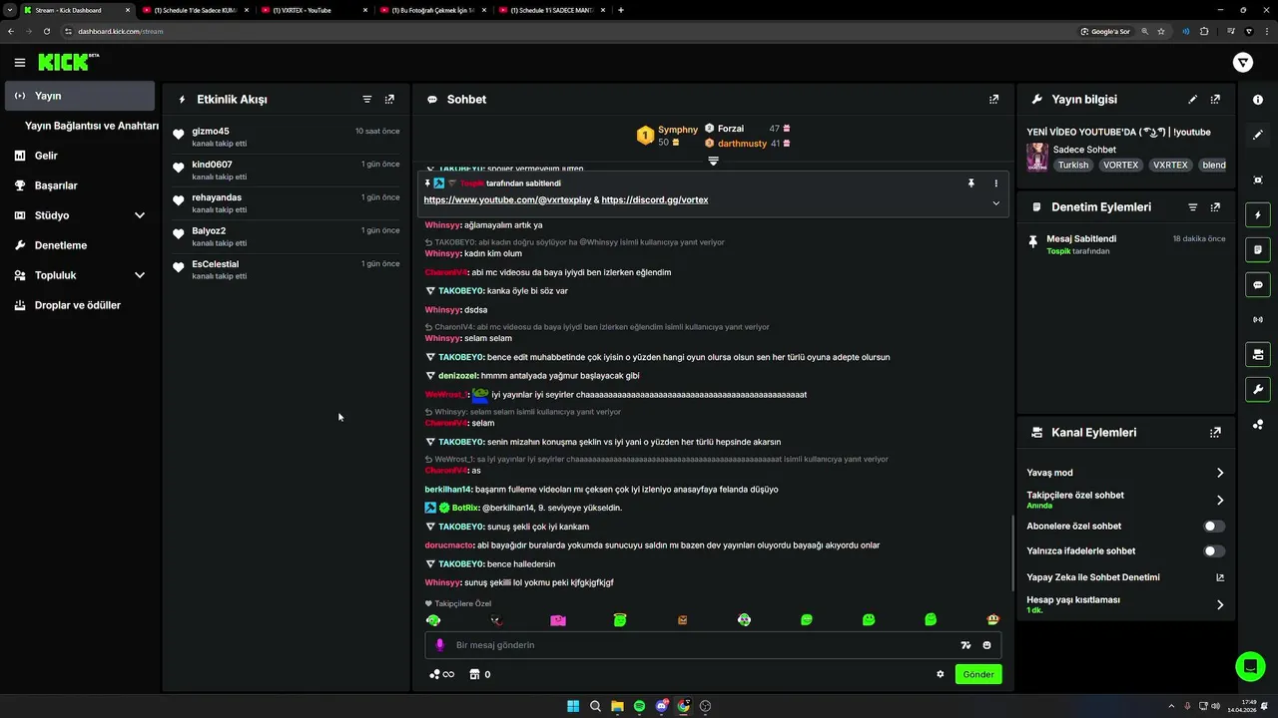Image resolution: width=1278 pixels, height=718 pixels.
Task: Click the Turkish tag chip
Action: coord(1073,166)
